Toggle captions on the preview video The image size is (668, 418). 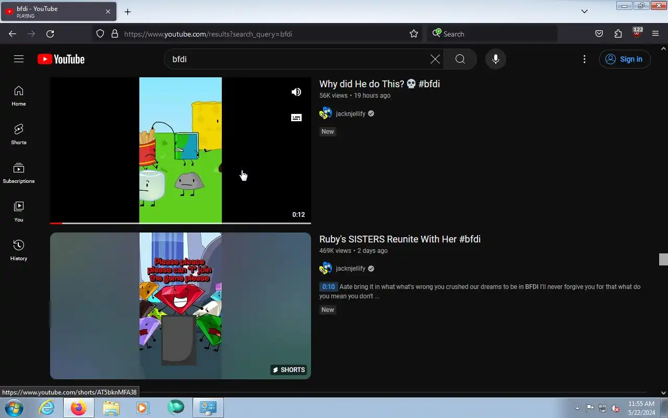point(296,118)
